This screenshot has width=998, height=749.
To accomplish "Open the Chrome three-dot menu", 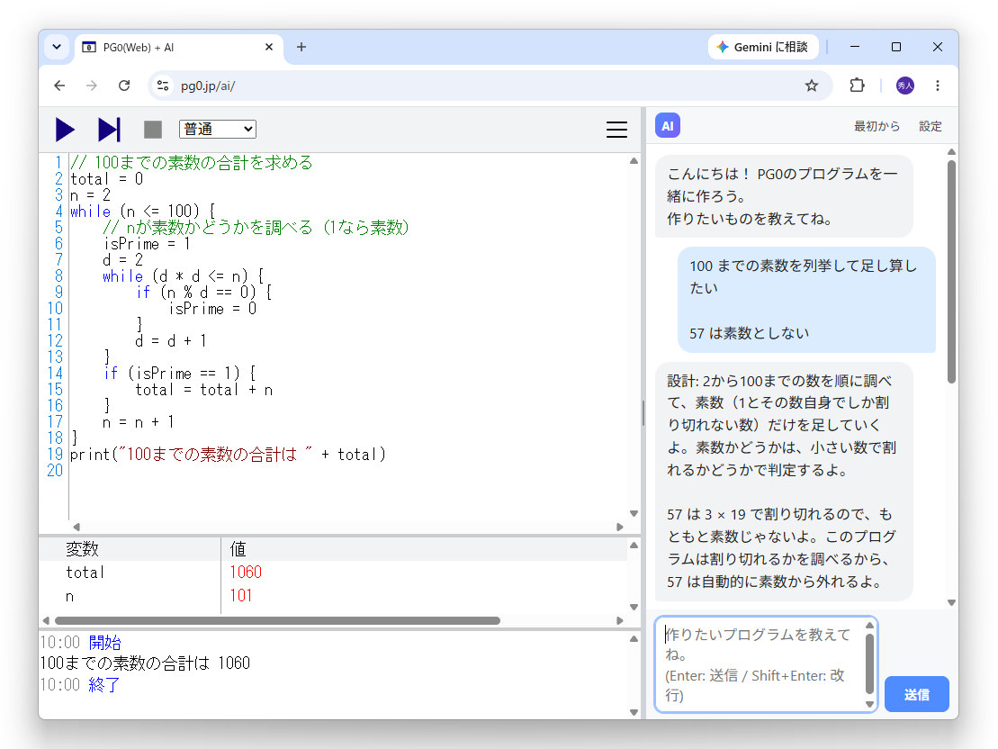I will point(938,86).
